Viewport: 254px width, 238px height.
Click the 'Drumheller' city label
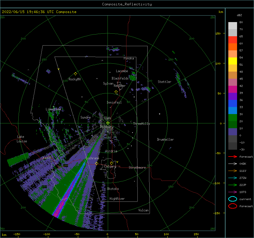pyautogui.click(x=165, y=140)
